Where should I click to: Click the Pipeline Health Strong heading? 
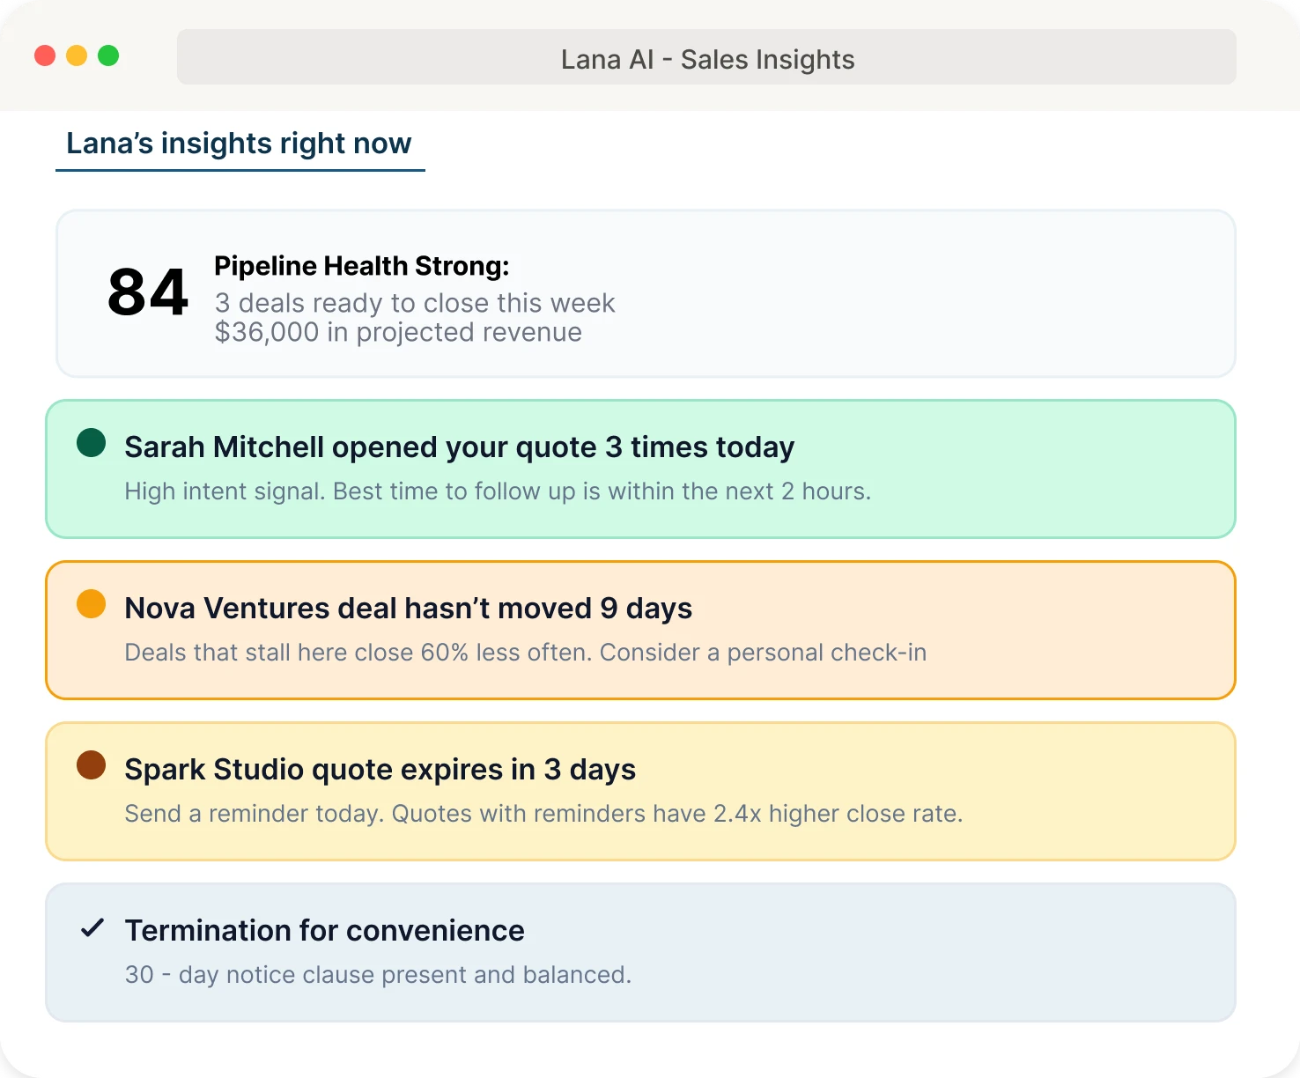coord(361,266)
